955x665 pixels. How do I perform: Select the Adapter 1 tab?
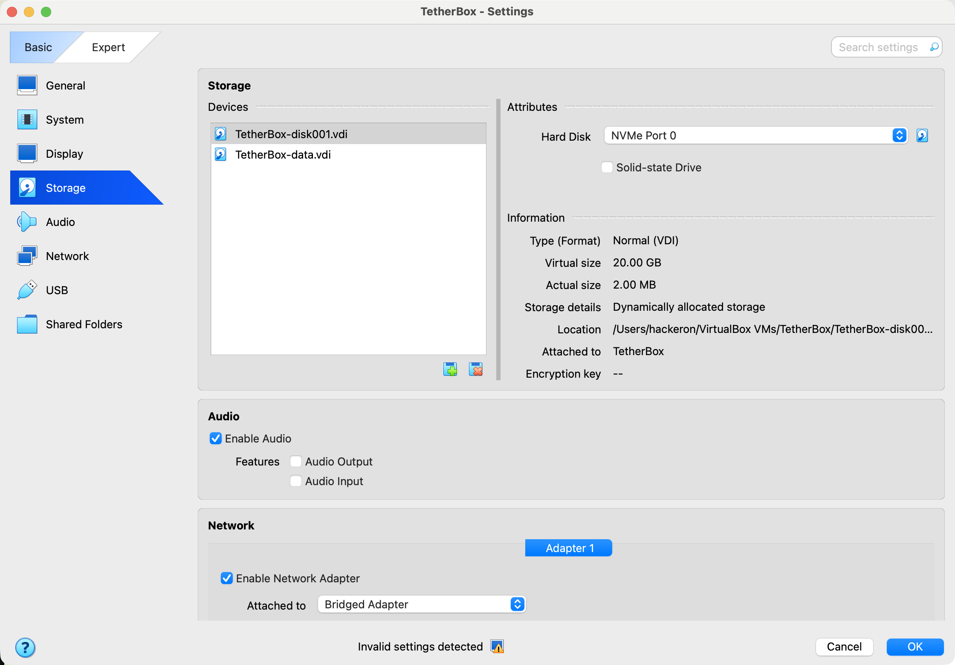click(569, 548)
